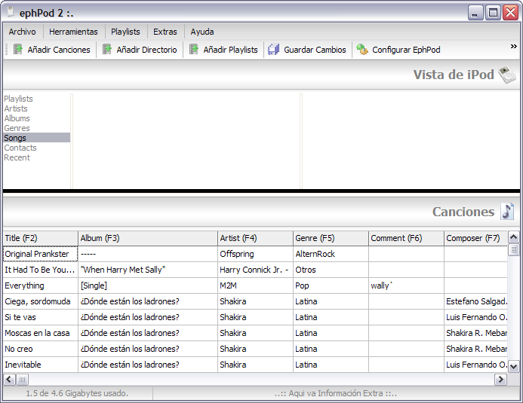This screenshot has width=523, height=403.
Task: Select the "Inevitable" title cell
Action: pyautogui.click(x=40, y=365)
